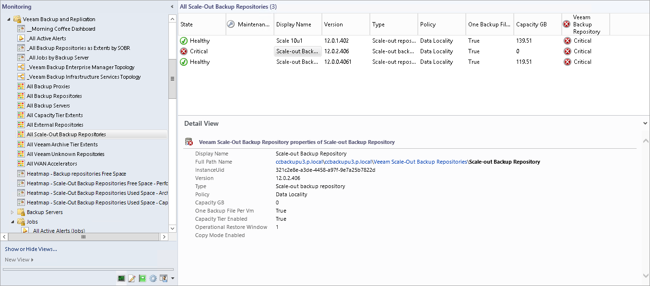Sort by the Display Name column
This screenshot has height=286, width=650.
coord(298,24)
